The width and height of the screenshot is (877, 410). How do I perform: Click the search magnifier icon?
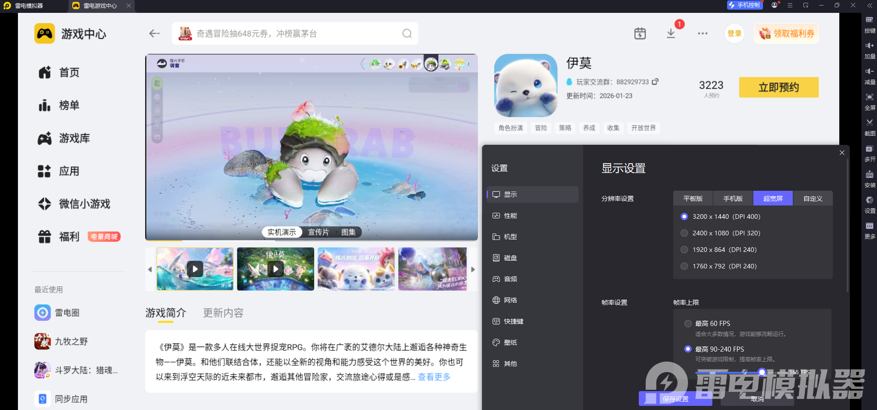pyautogui.click(x=407, y=34)
